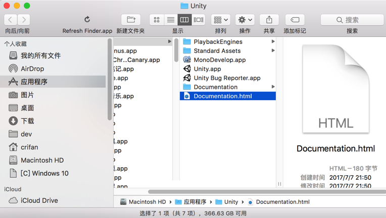Open the gear action menu
386x218 pixels.
[x=245, y=20]
